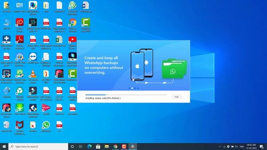Expand the hidden system tray icons chevron
This screenshot has width=267, height=150.
[x=220, y=146]
